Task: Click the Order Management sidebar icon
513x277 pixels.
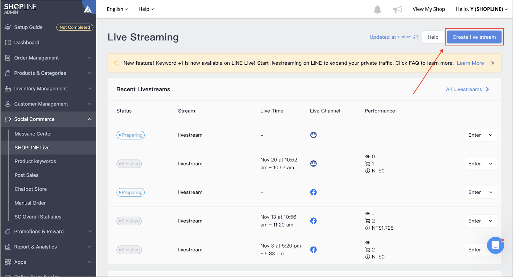Action: click(8, 58)
